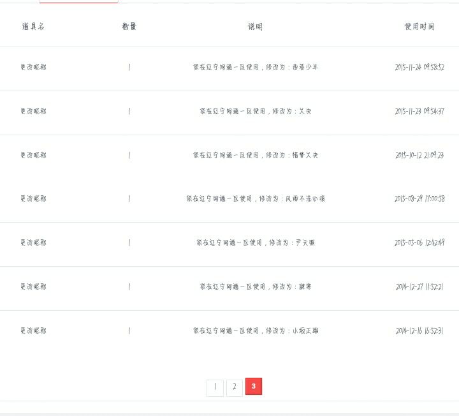Screen dimensions: 459x416
Task: Click the 数量 column header
Action: pyautogui.click(x=129, y=26)
